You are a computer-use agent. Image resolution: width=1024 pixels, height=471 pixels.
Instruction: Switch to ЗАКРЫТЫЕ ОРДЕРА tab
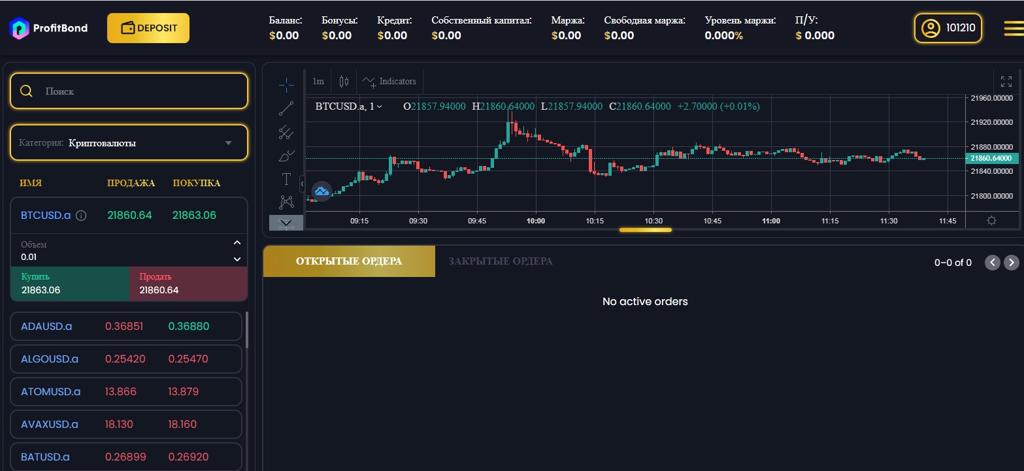(x=501, y=261)
